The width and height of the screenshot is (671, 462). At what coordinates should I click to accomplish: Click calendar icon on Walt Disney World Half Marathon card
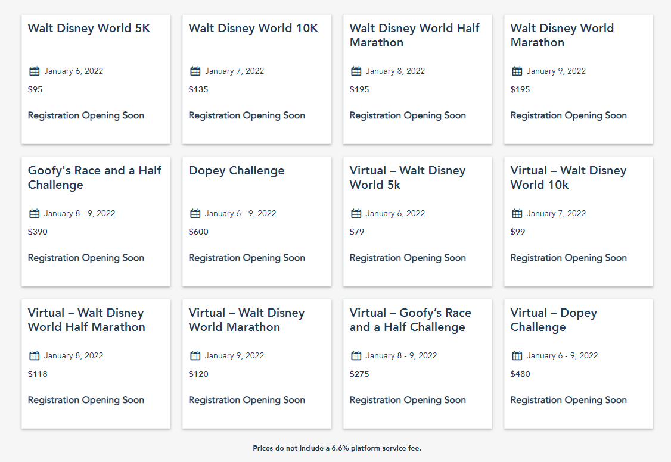coord(356,71)
